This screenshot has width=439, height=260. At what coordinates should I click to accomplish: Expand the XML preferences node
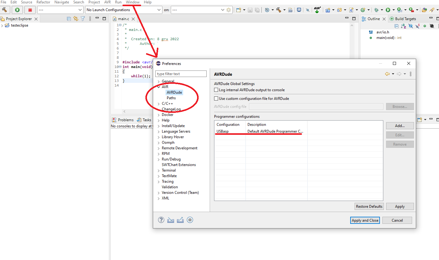[x=159, y=198]
